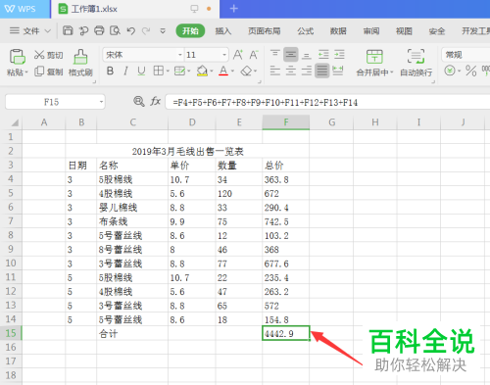Click the currency format icon
Image resolution: width=490 pixels, height=385 pixels.
(x=450, y=71)
